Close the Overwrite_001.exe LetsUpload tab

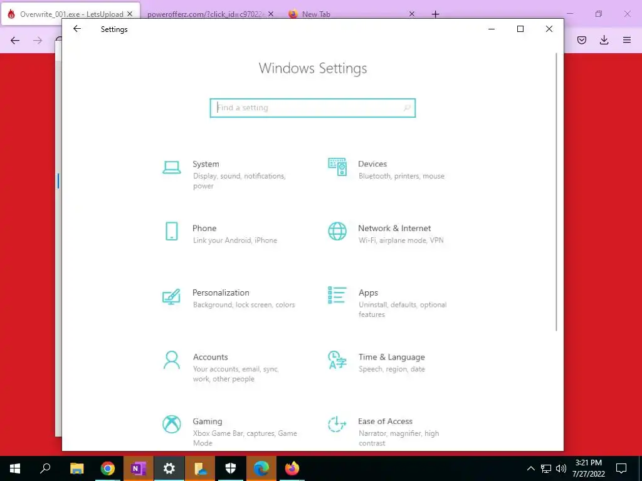point(130,14)
